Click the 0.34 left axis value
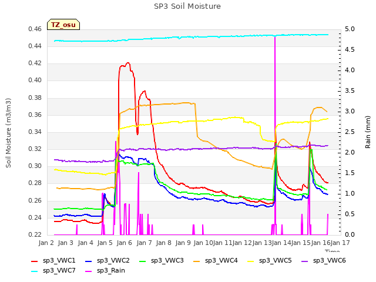This screenshot has width=376, height=282. tap(35, 132)
